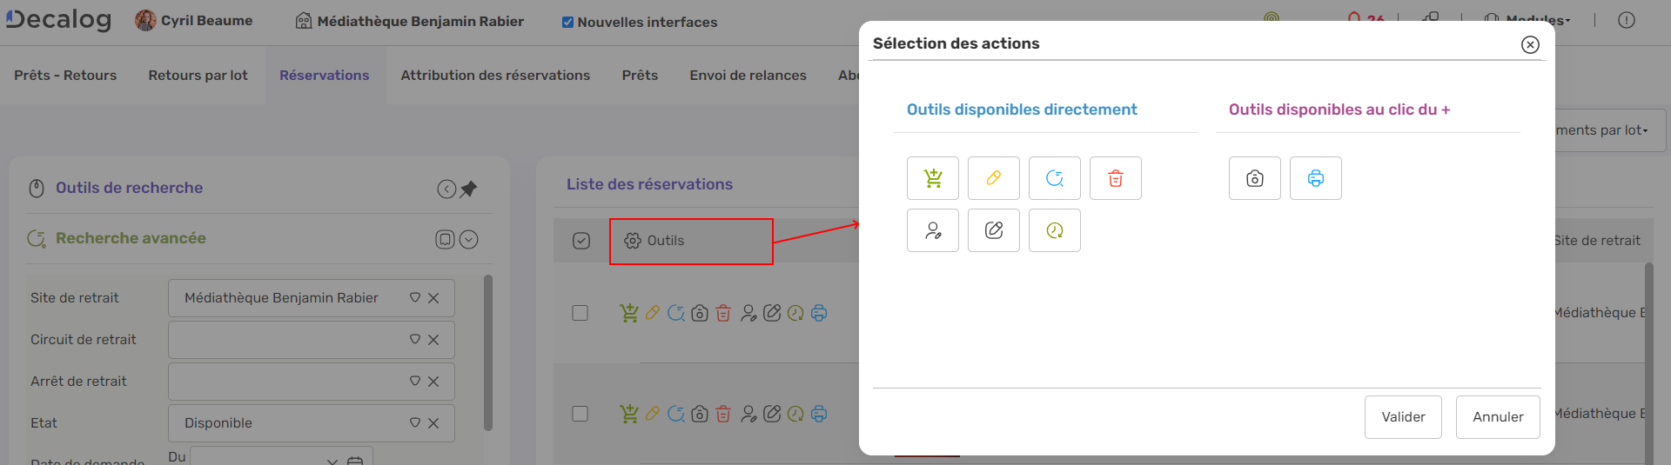Screen dimensions: 1671x465
Task: Select the yellow pencil tool in the dialog
Action: pyautogui.click(x=993, y=178)
